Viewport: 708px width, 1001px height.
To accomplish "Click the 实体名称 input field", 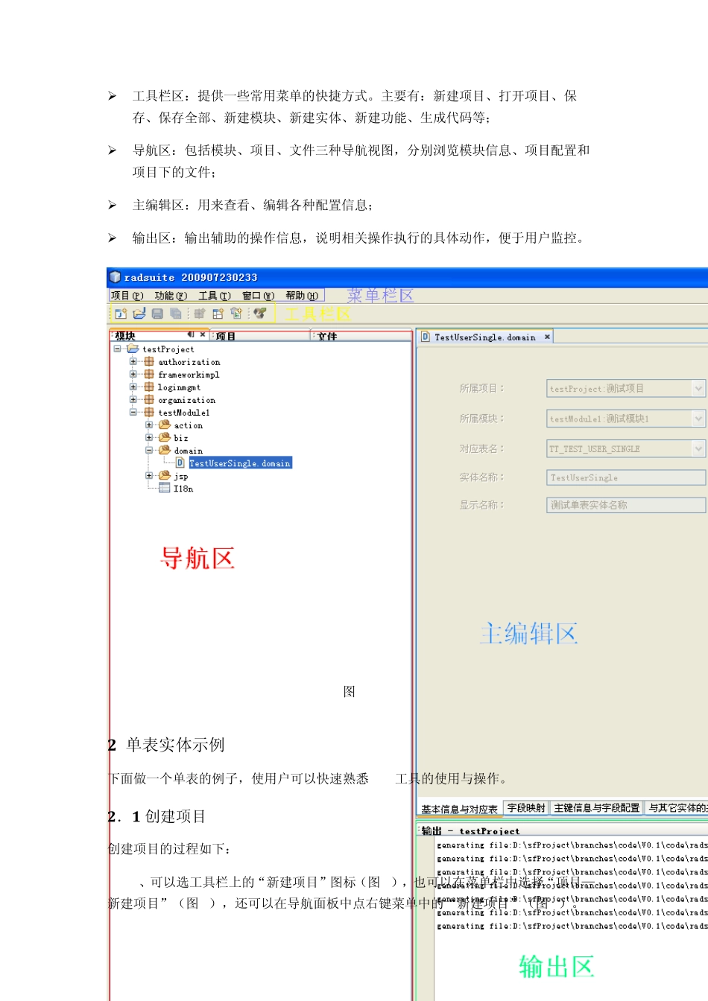I will 626,477.
